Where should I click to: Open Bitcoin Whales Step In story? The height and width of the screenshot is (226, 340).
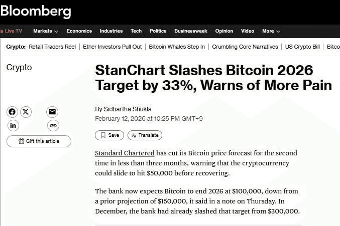(177, 47)
